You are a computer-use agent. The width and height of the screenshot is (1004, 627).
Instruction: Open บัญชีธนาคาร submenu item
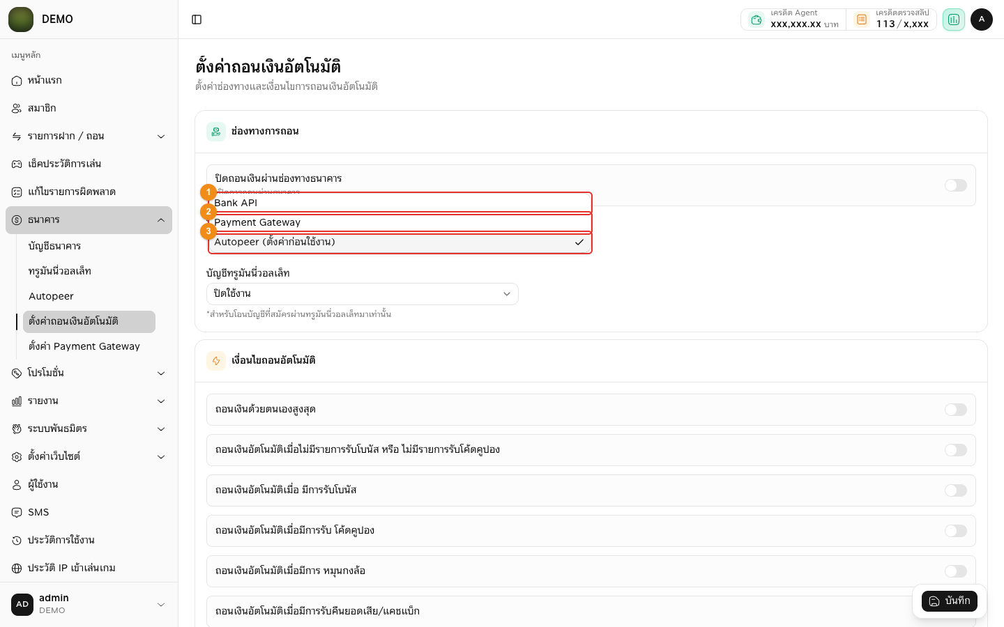(89, 247)
